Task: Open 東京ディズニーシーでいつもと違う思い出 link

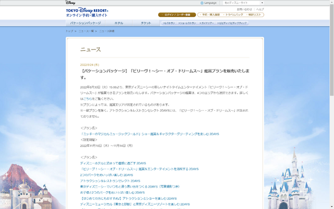Action: tap(130, 187)
